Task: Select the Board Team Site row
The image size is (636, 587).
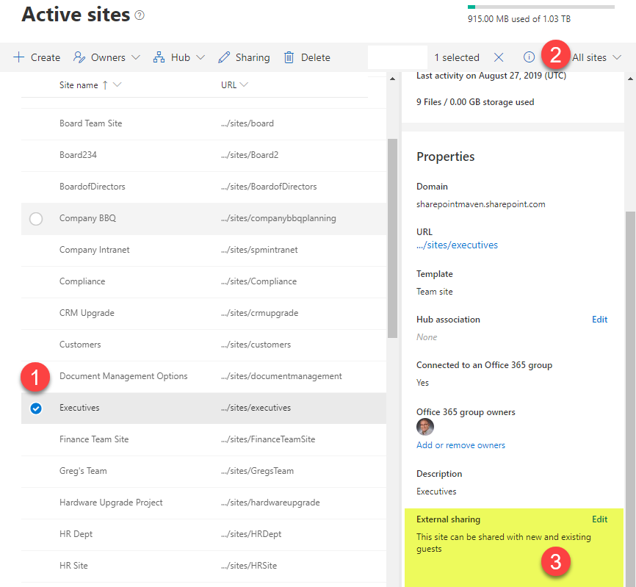Action: click(203, 123)
